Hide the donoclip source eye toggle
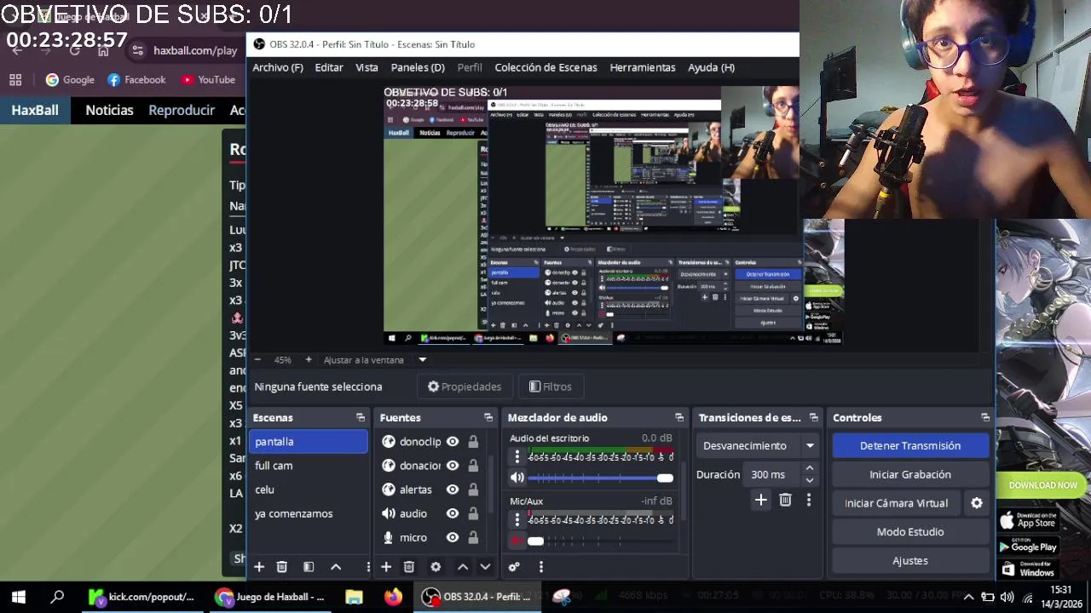Screen dimensions: 1091x613 [x=453, y=442]
